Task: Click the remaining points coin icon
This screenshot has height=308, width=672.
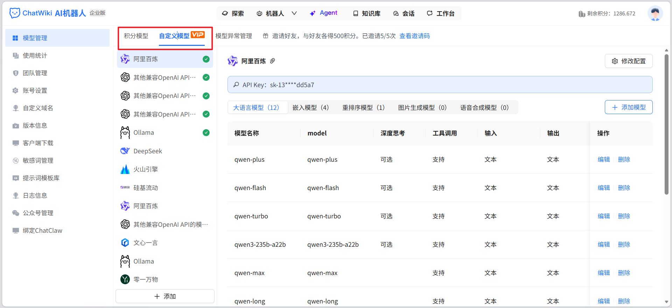Action: 582,14
